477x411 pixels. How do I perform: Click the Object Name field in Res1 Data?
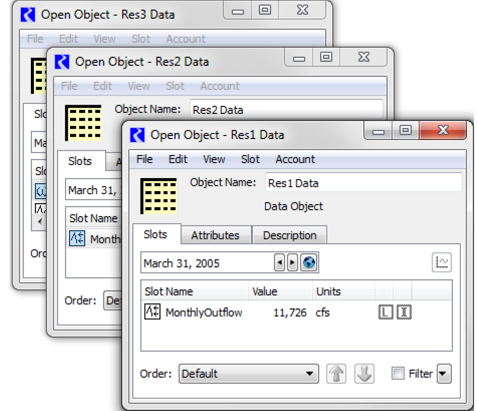point(363,182)
